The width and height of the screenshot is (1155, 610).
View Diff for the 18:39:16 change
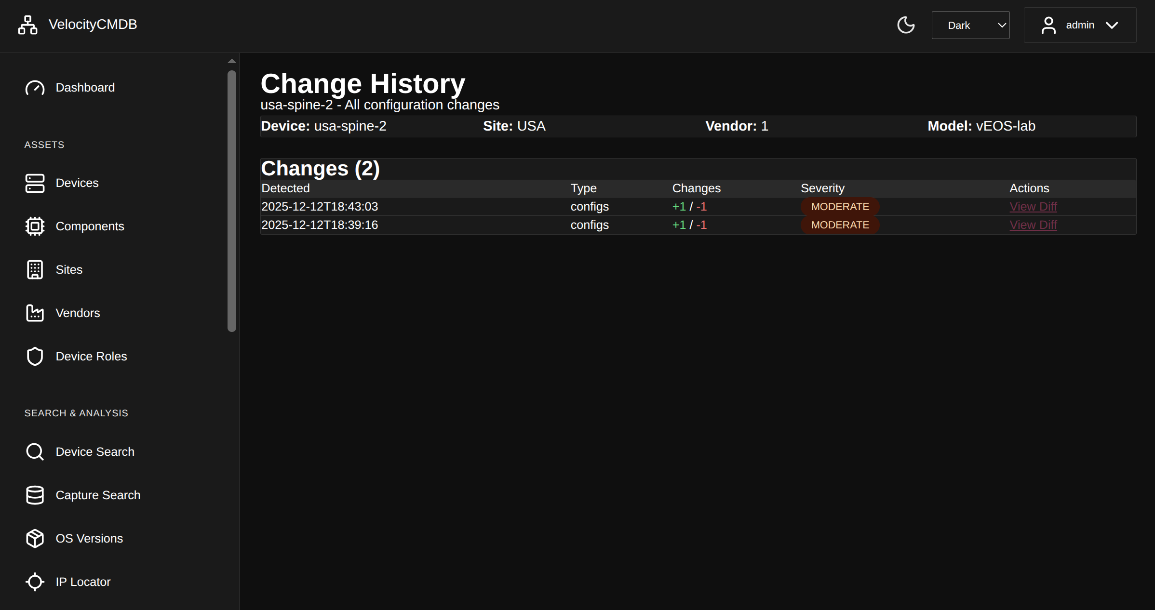[x=1033, y=225]
